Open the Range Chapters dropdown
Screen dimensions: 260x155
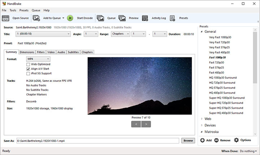[x=121, y=34]
